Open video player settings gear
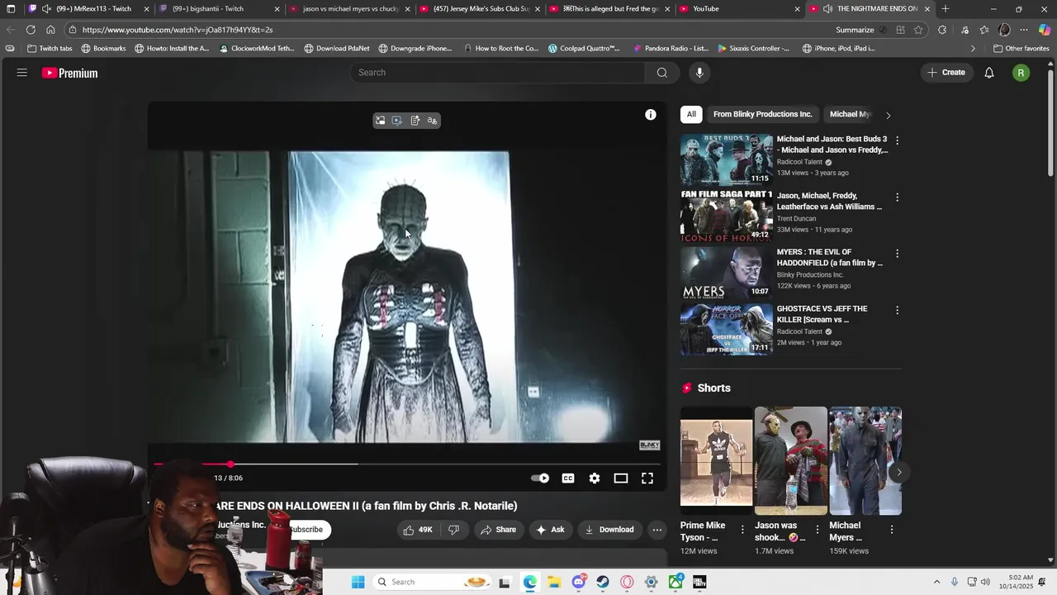Image resolution: width=1057 pixels, height=595 pixels. [x=595, y=478]
